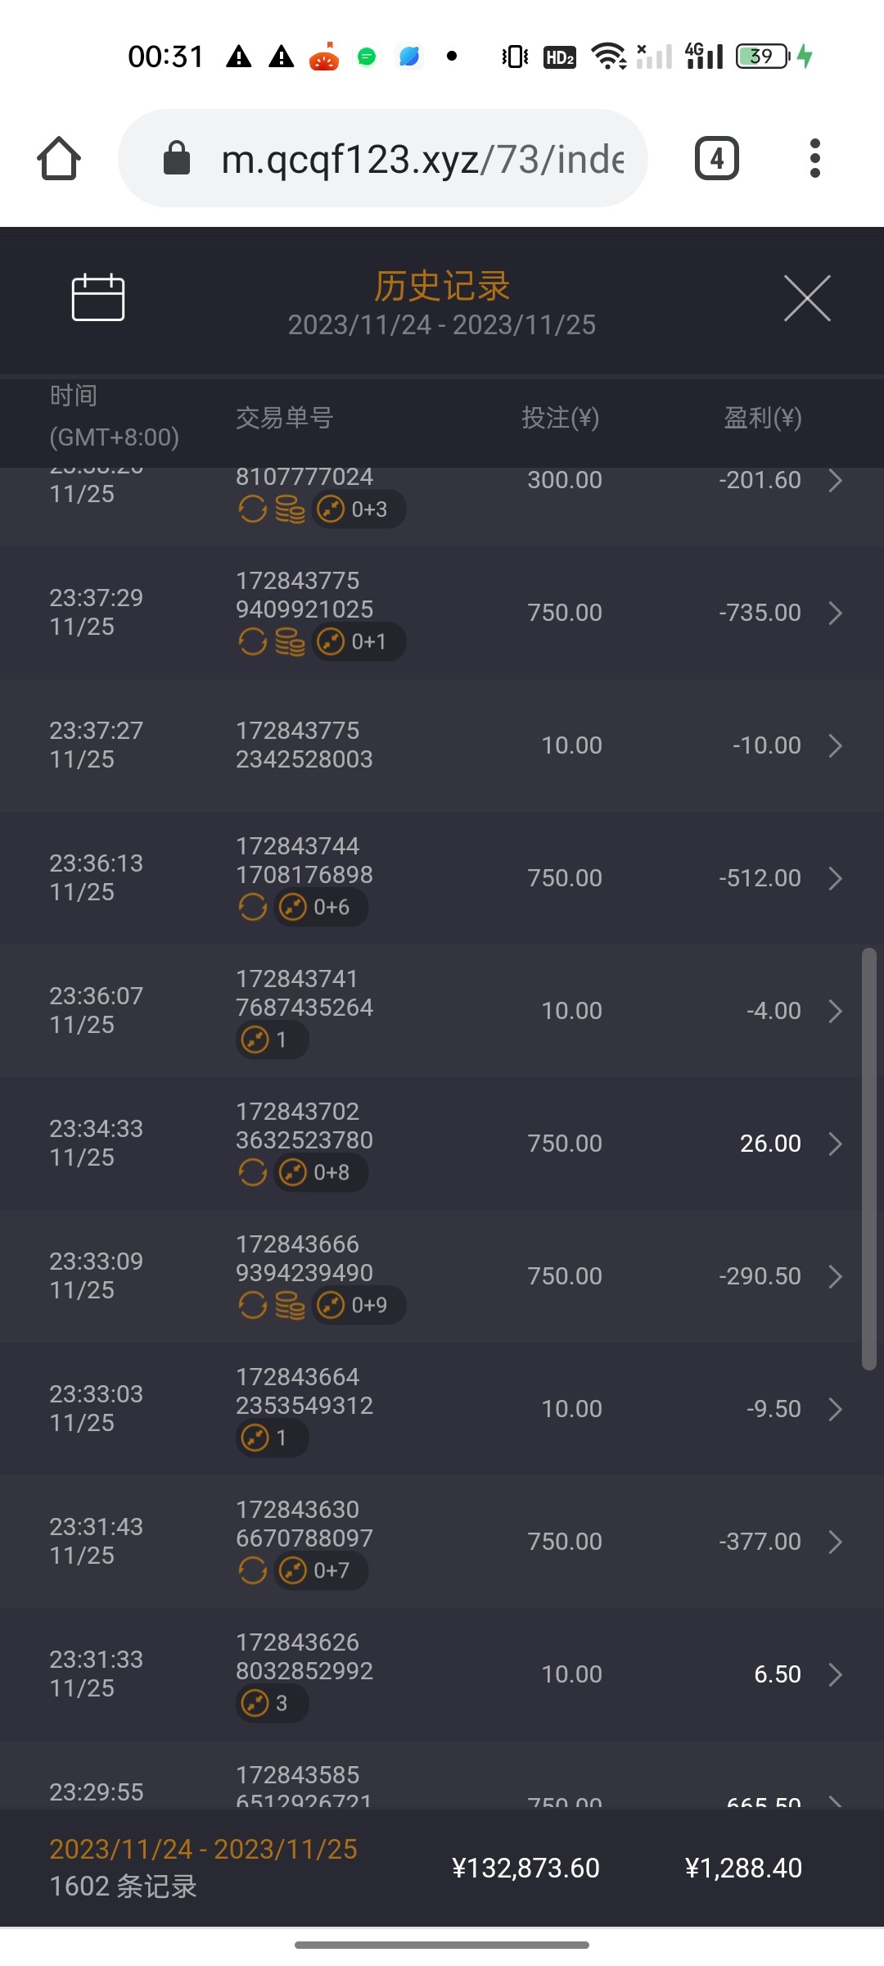Tap the 投注(¥) column header
884x1966 pixels.
tap(561, 418)
